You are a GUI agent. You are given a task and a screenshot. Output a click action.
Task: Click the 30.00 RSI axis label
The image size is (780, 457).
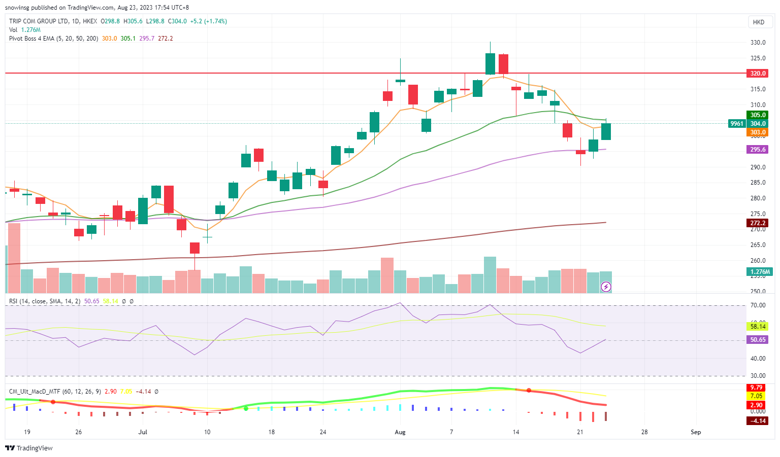click(758, 376)
